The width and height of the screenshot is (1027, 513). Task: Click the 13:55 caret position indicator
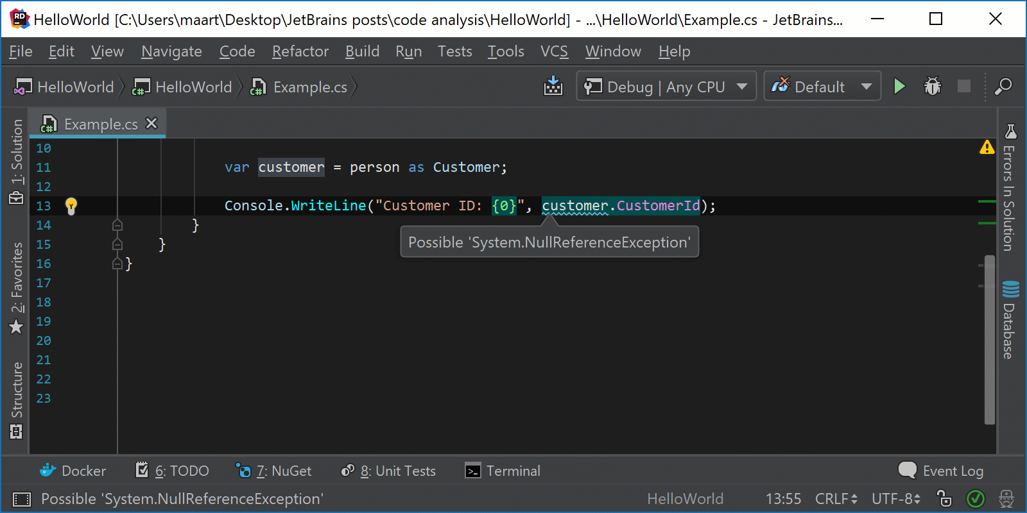[x=783, y=498]
